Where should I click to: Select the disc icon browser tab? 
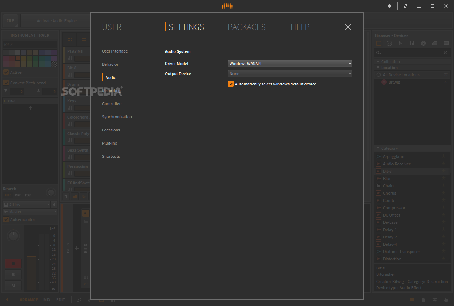coord(423,43)
